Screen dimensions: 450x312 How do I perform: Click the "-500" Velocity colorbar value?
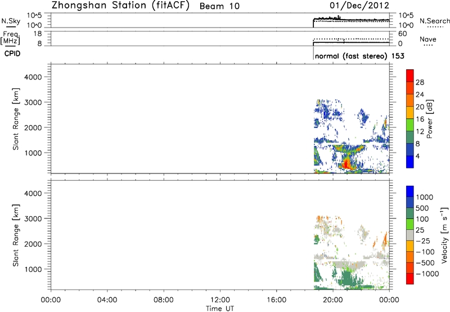coord(425,263)
